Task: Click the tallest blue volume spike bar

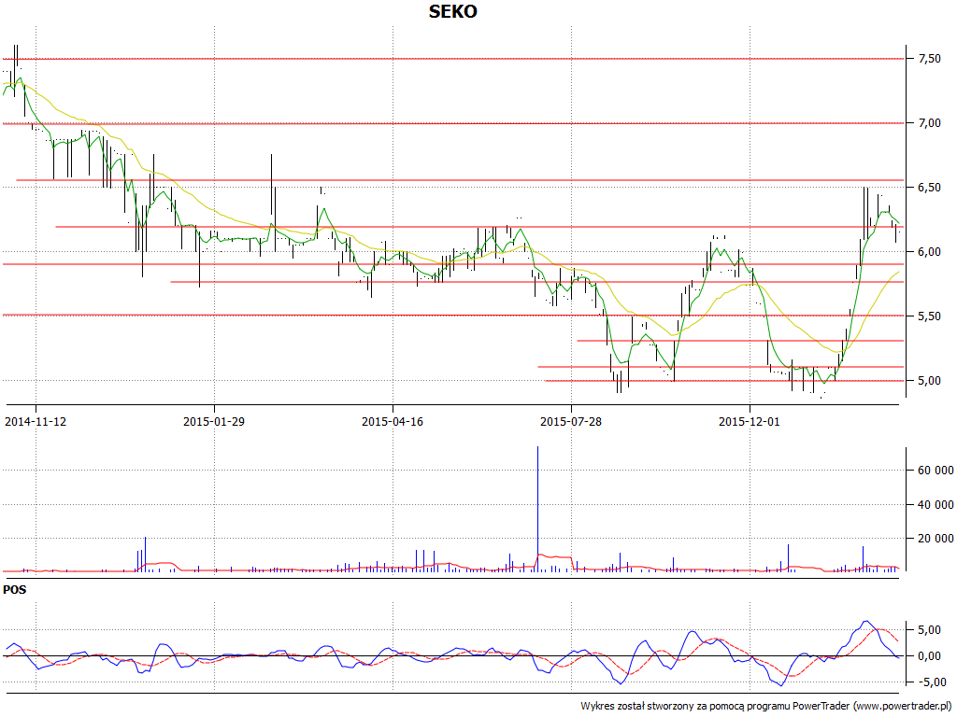Action: [x=537, y=509]
